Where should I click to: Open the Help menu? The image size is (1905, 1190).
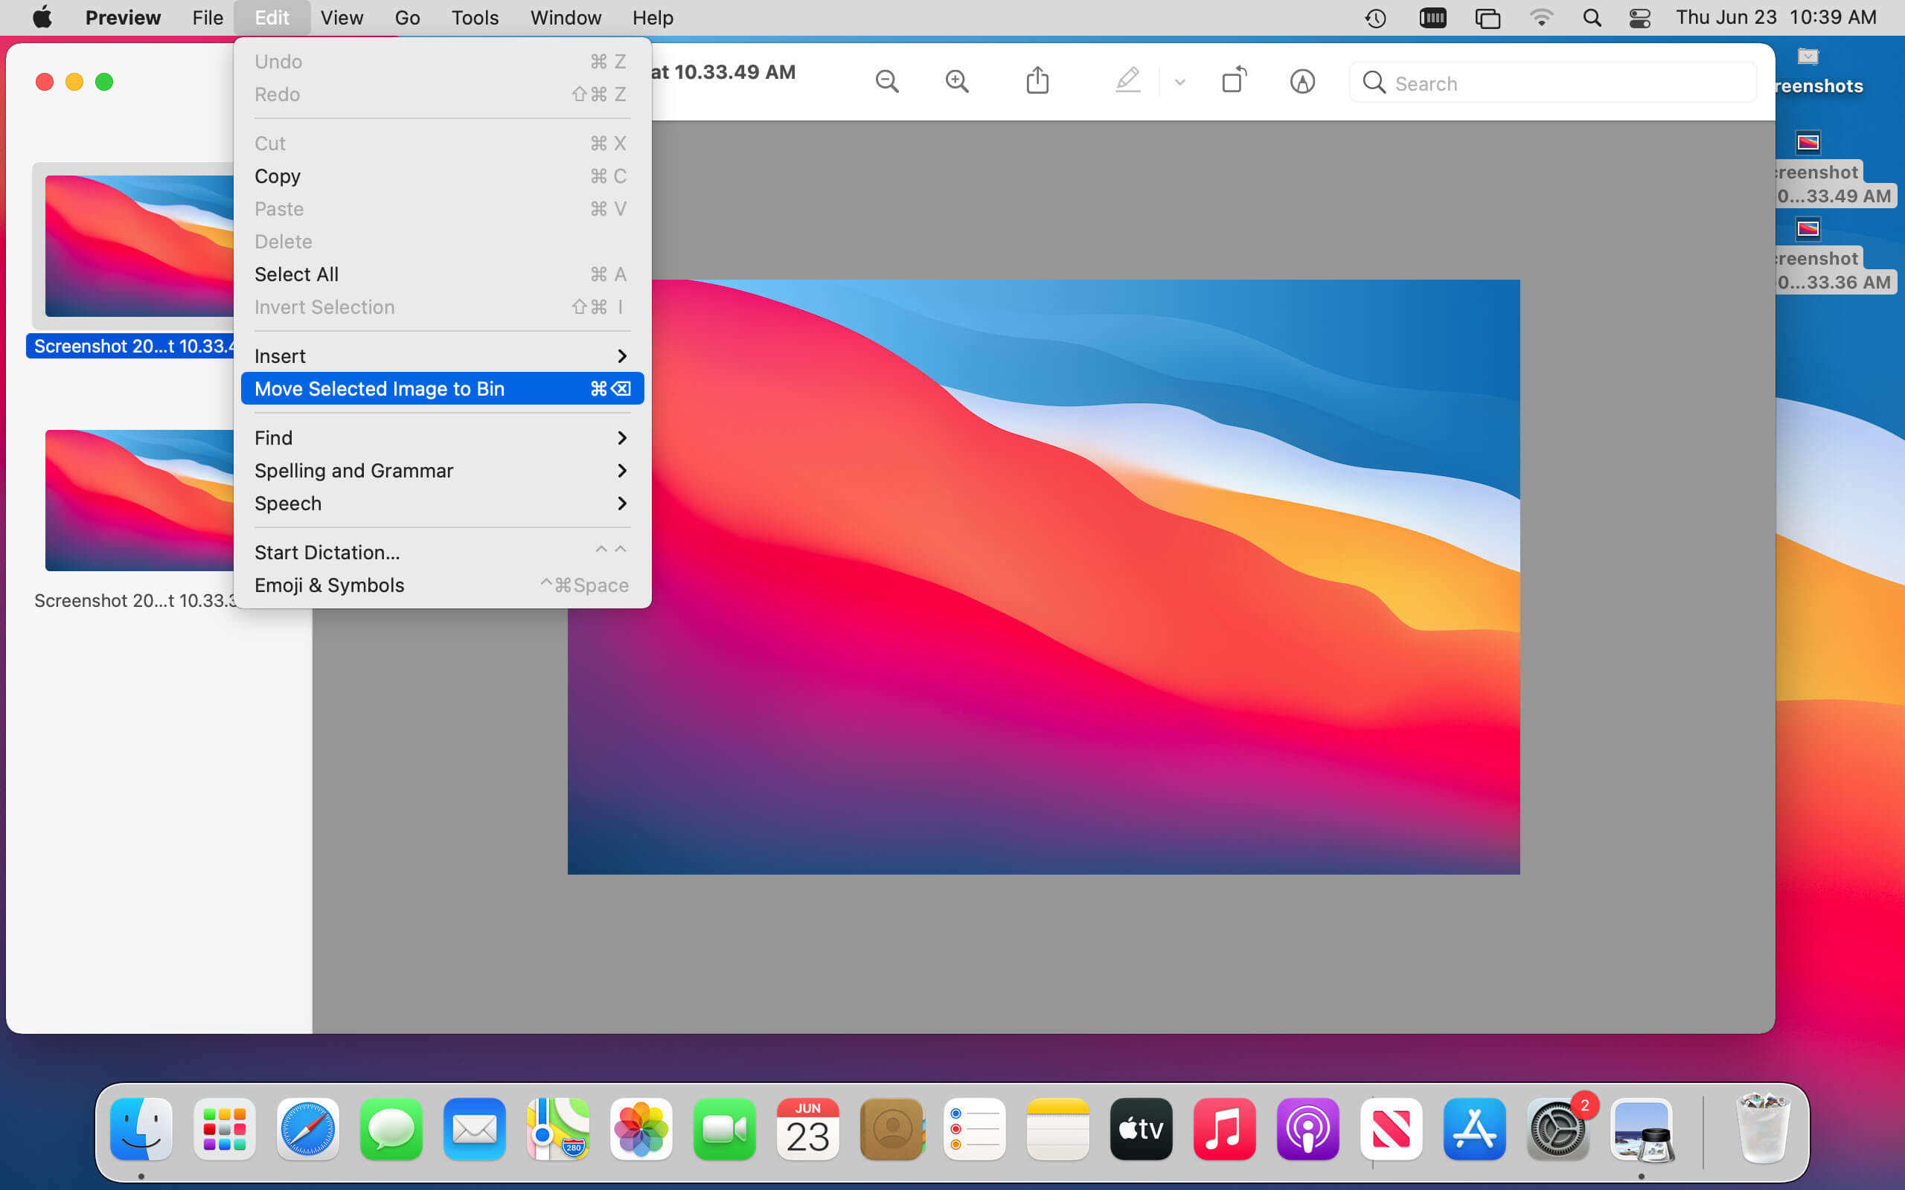pos(653,17)
